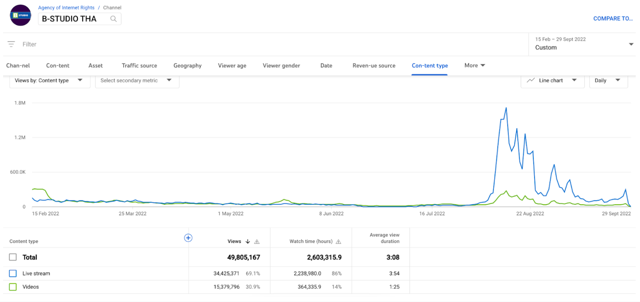
Task: Switch to the Traffic source tab
Action: click(139, 66)
